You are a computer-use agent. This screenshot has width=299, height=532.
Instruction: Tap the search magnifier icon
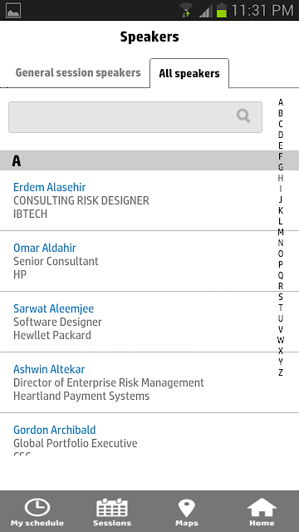(x=243, y=116)
